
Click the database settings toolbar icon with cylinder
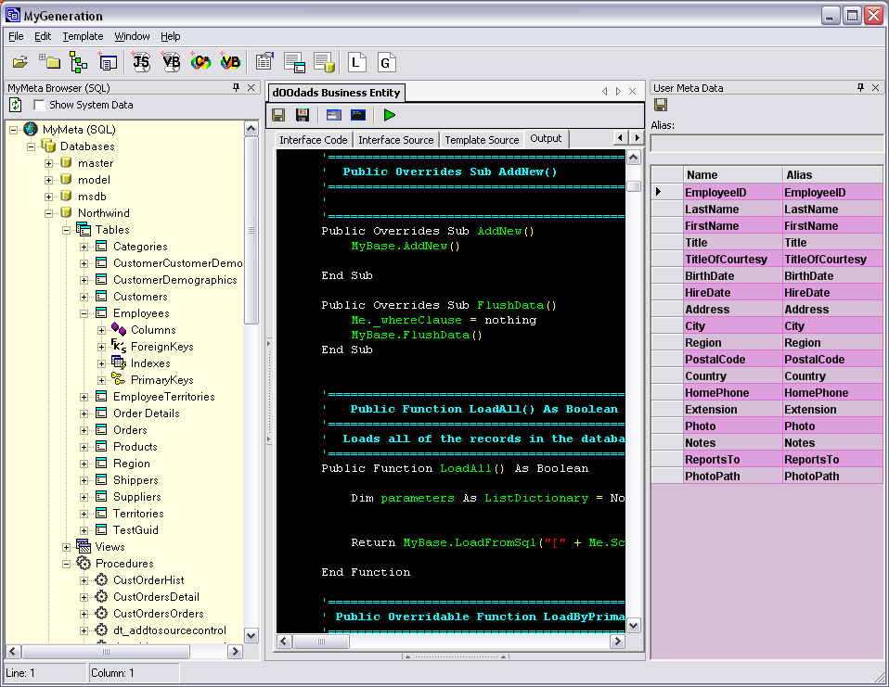(324, 62)
